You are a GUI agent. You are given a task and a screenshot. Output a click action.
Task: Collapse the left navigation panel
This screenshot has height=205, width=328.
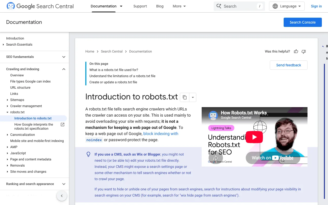pyautogui.click(x=62, y=196)
